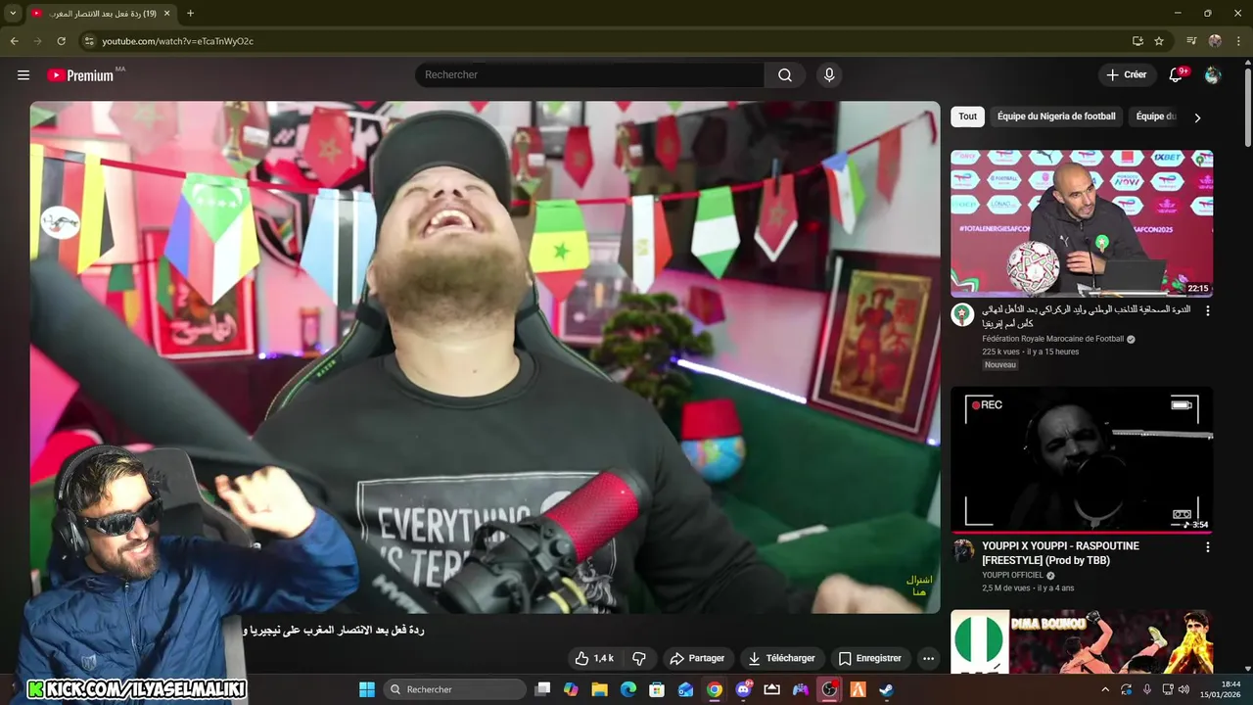Click the Windows taskbar Rechercher box
The height and width of the screenshot is (705, 1253).
coord(454,689)
